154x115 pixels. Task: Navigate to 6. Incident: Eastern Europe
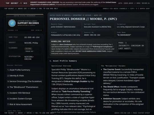coord(25,99)
